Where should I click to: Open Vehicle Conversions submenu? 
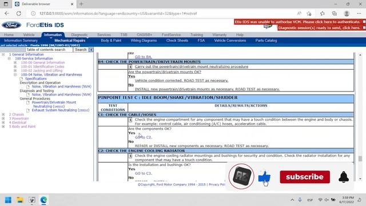(230, 41)
